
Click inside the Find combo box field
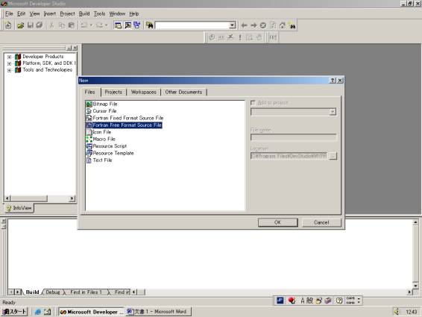(192, 25)
